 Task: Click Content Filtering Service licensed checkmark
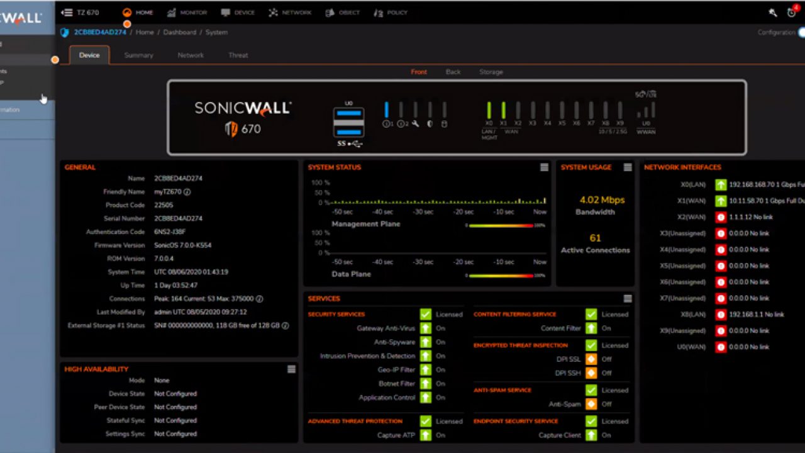(591, 314)
